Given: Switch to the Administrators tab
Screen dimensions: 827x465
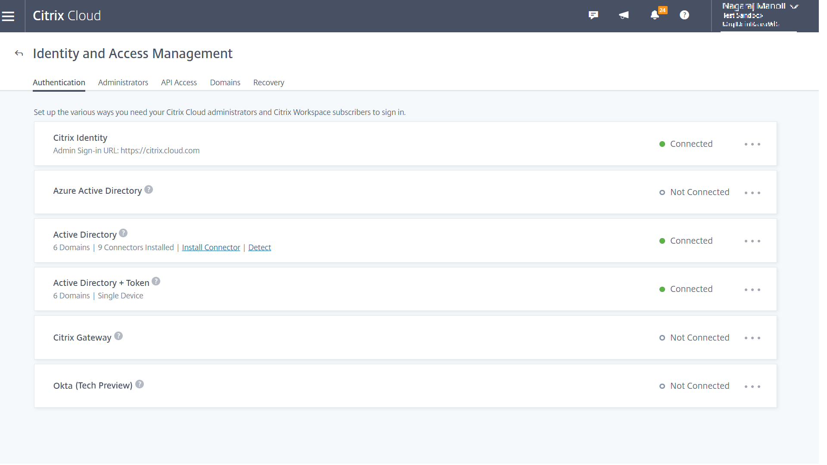Looking at the screenshot, I should [x=123, y=83].
